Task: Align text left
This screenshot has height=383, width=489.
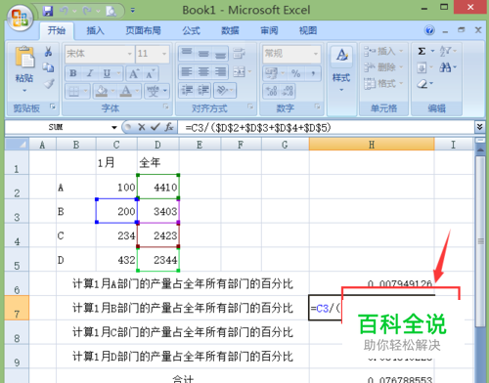Action: pyautogui.click(x=187, y=72)
